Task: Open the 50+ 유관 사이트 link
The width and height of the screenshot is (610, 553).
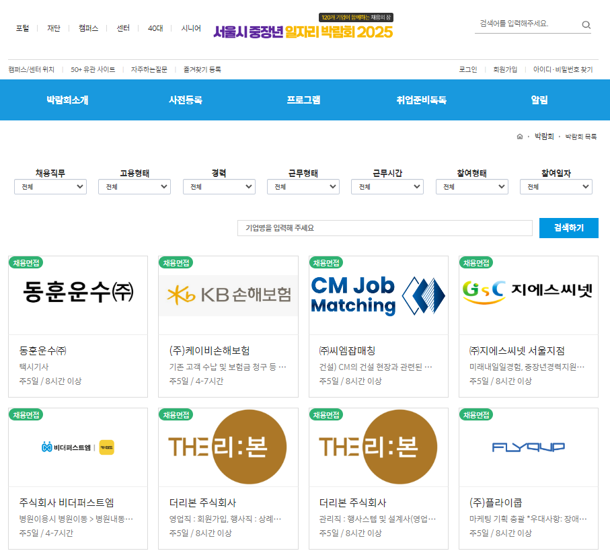Action: point(93,70)
